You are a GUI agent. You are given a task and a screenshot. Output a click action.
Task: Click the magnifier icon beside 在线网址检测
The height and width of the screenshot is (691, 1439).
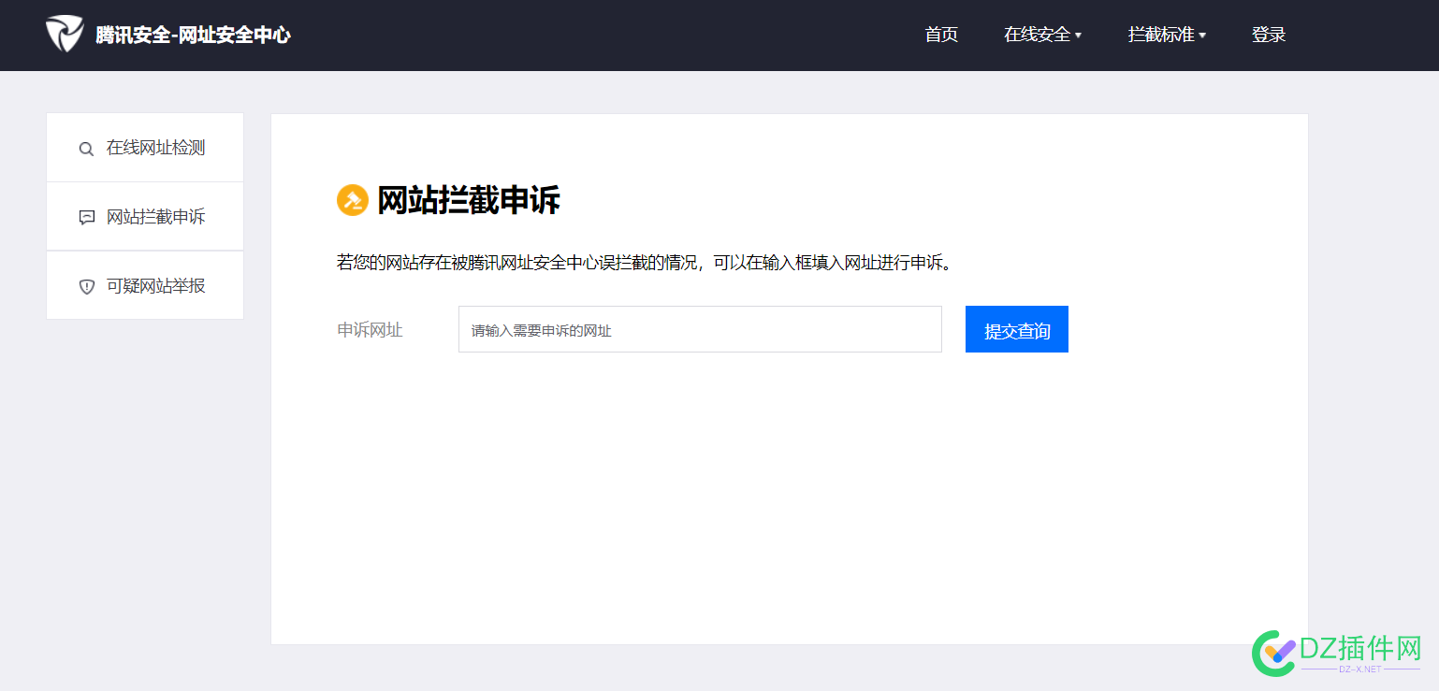[x=86, y=149]
